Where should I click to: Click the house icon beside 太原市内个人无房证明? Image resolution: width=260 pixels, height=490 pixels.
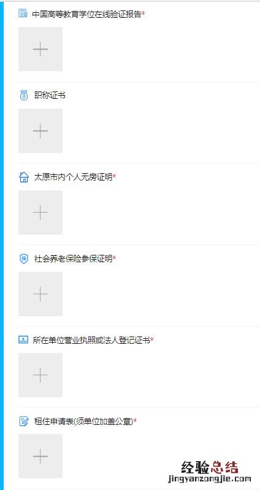[24, 177]
